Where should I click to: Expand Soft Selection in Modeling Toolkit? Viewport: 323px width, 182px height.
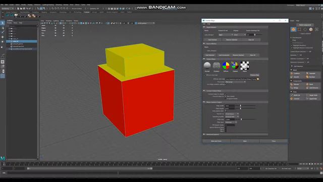(292, 66)
